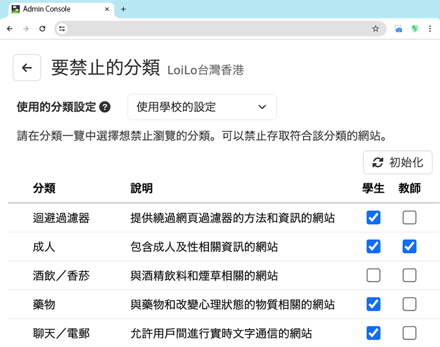The image size is (440, 347).
Task: Click the 初始化 reset button
Action: click(x=398, y=163)
